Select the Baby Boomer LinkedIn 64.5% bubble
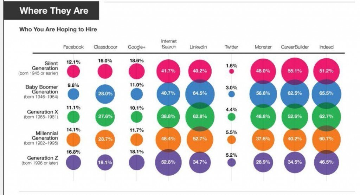This screenshot has height=195, width=360. tap(200, 93)
